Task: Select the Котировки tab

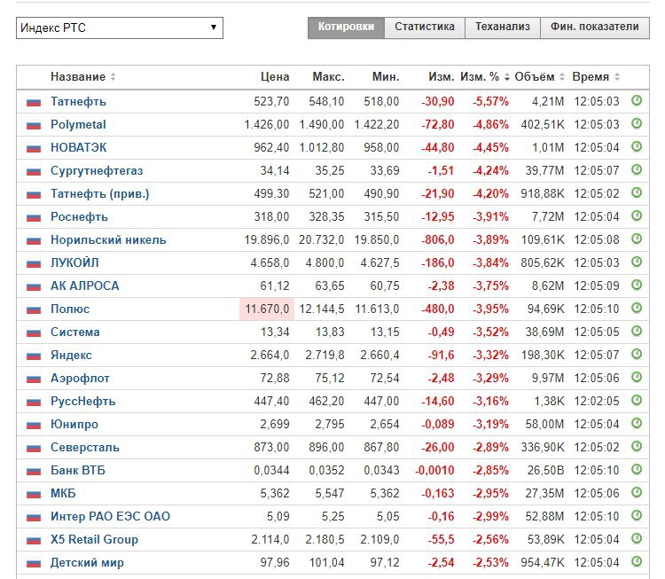Action: 346,27
